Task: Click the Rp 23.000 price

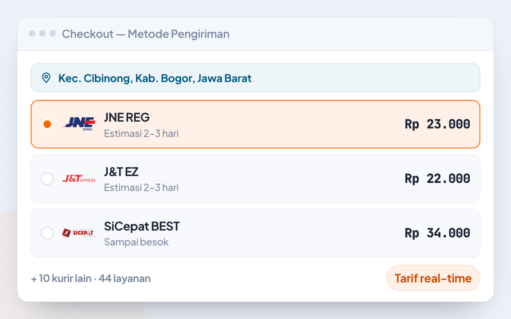Action: point(437,124)
